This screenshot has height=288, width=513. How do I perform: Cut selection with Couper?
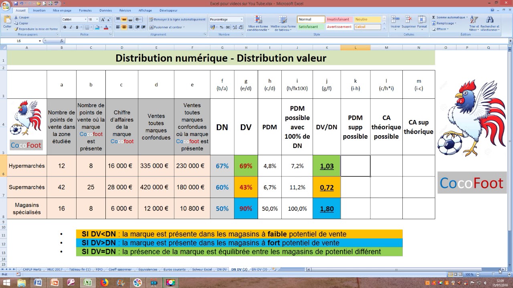(x=22, y=18)
